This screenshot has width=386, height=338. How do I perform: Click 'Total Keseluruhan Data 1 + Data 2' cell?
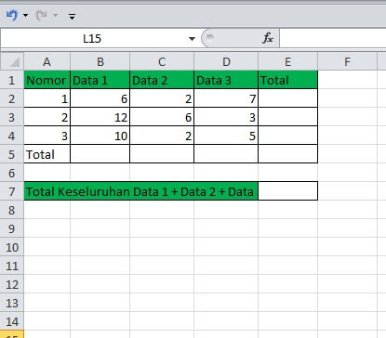point(141,191)
